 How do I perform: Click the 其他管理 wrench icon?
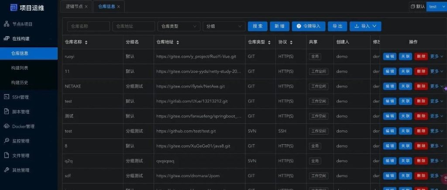coord(7,170)
